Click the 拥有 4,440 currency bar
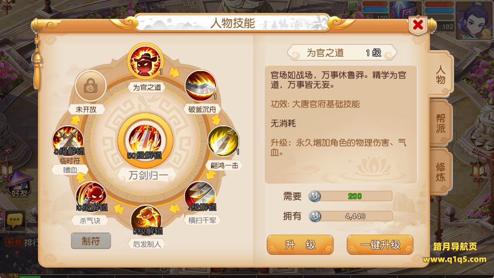The image size is (494, 278). tap(350, 216)
